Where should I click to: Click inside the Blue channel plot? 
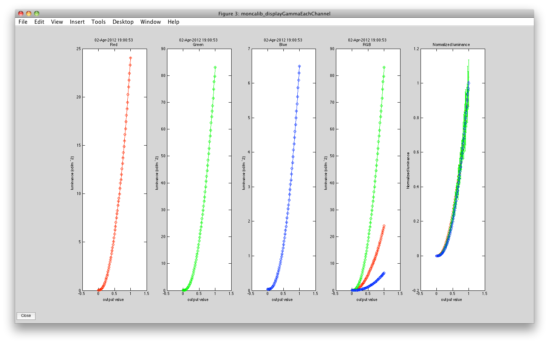click(x=283, y=169)
